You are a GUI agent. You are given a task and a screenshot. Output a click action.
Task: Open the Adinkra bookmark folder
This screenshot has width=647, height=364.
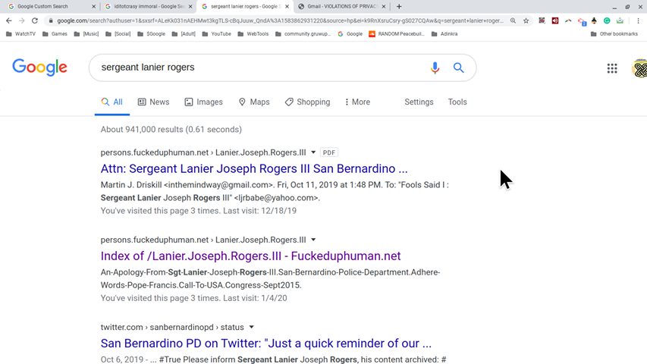[x=444, y=34]
